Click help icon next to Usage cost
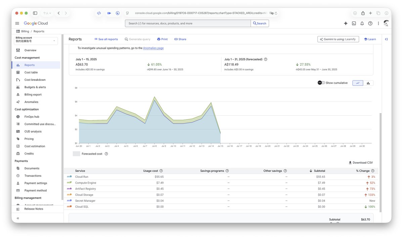This screenshot has height=238, width=403. pos(161,171)
